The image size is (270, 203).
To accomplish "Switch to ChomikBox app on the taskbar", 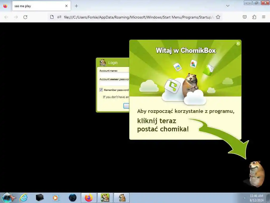I will (105, 198).
